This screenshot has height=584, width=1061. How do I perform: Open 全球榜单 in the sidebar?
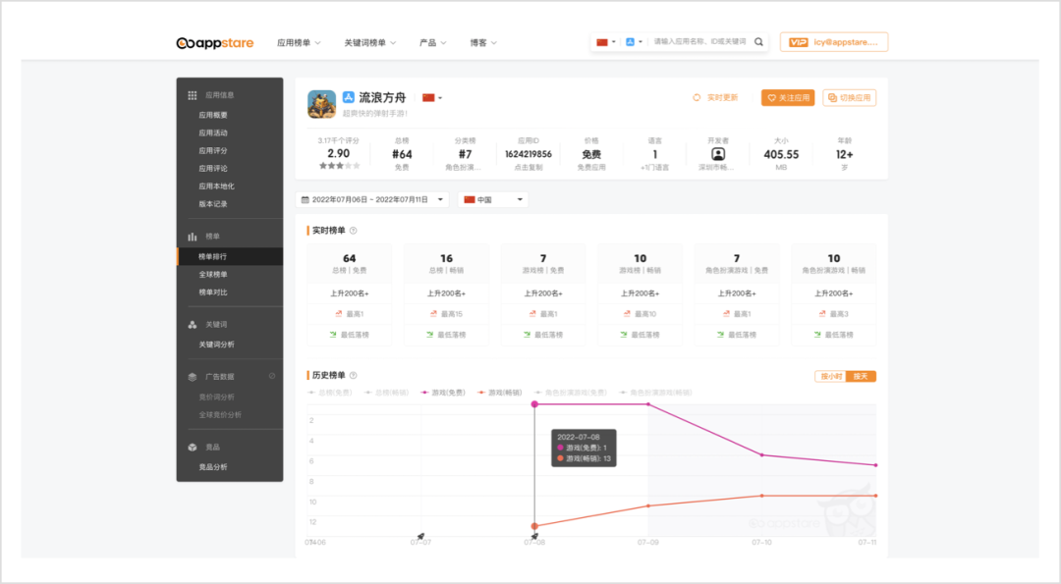[213, 275]
